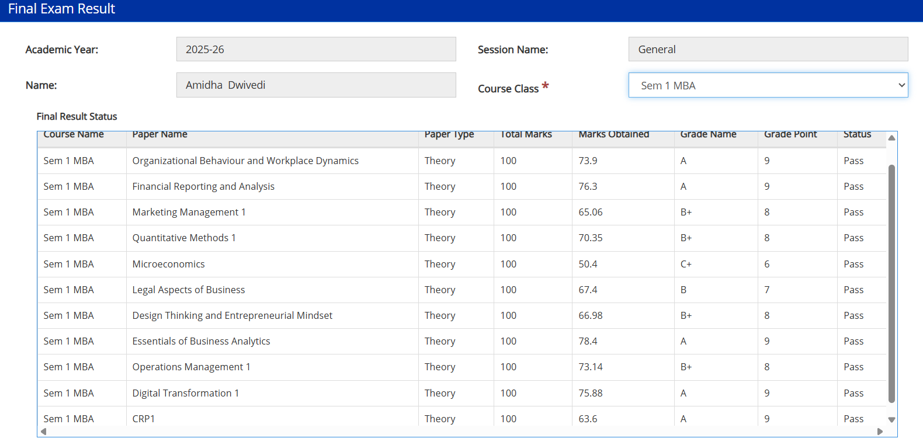Click the table scroll up arrow
Image resolution: width=923 pixels, height=445 pixels.
pyautogui.click(x=891, y=138)
